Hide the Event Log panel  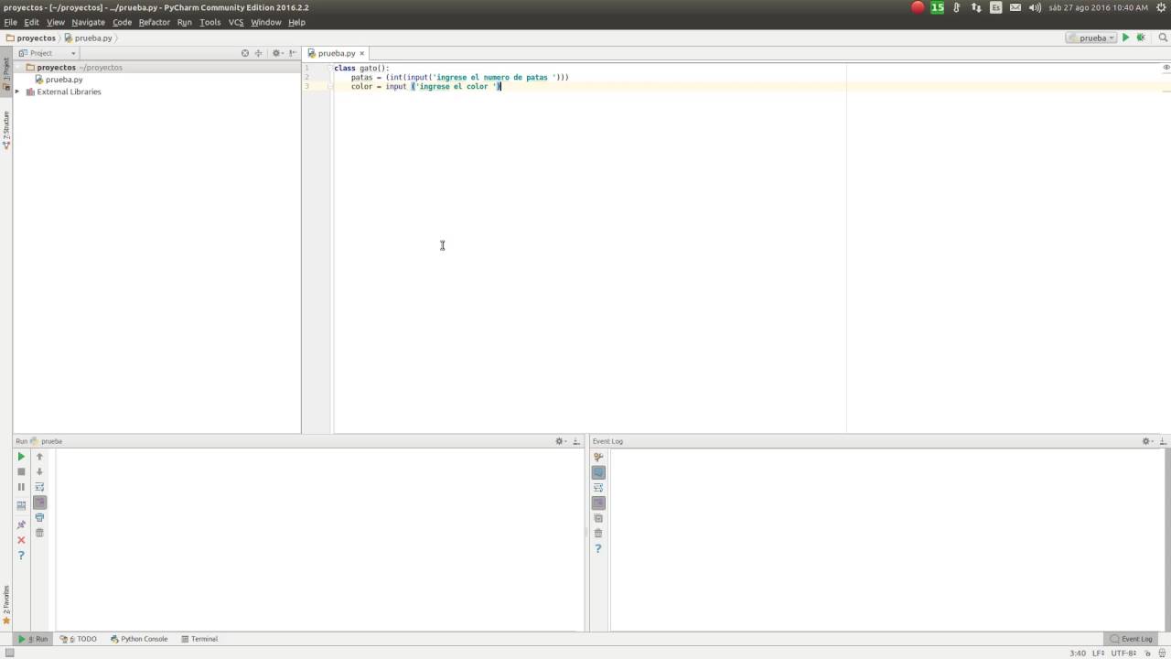1162,441
